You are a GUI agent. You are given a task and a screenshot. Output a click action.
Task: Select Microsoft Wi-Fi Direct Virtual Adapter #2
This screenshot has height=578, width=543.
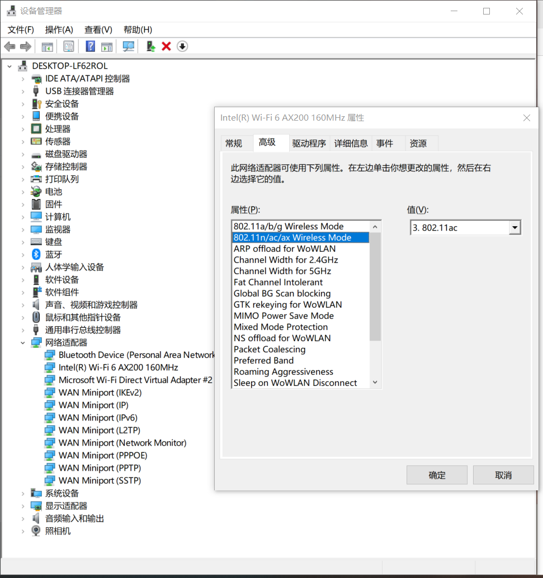pos(135,380)
